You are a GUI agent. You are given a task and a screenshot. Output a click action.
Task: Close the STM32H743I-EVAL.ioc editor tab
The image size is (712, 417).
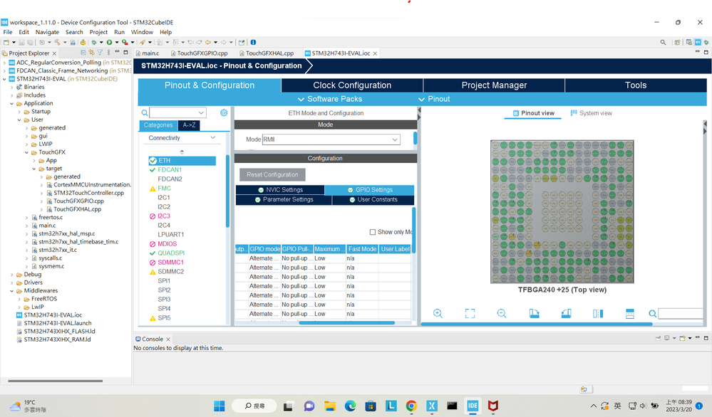tap(375, 53)
